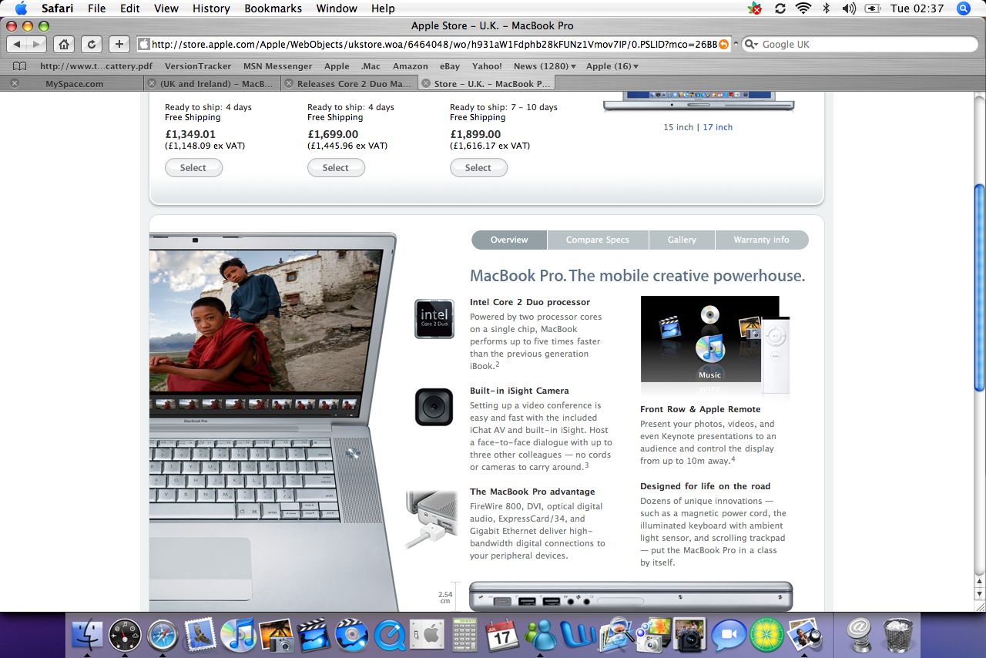This screenshot has width=986, height=658.
Task: Open the Bluetooth status menu
Action: point(826,8)
